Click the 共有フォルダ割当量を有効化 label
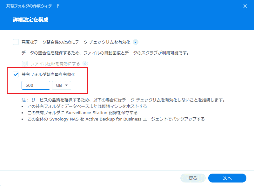The height and width of the screenshot is (186, 254). pyautogui.click(x=49, y=75)
